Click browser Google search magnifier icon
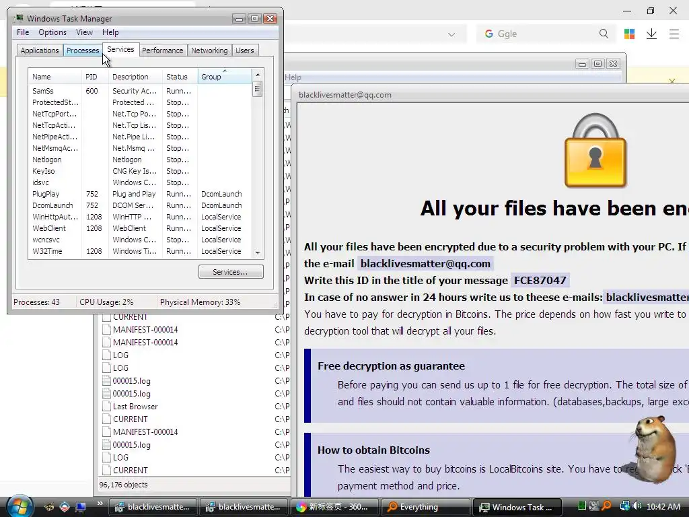 pyautogui.click(x=604, y=34)
